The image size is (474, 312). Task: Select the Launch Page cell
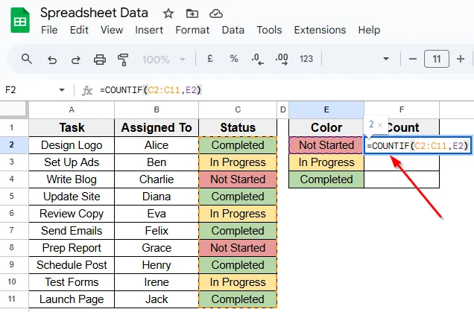click(72, 299)
